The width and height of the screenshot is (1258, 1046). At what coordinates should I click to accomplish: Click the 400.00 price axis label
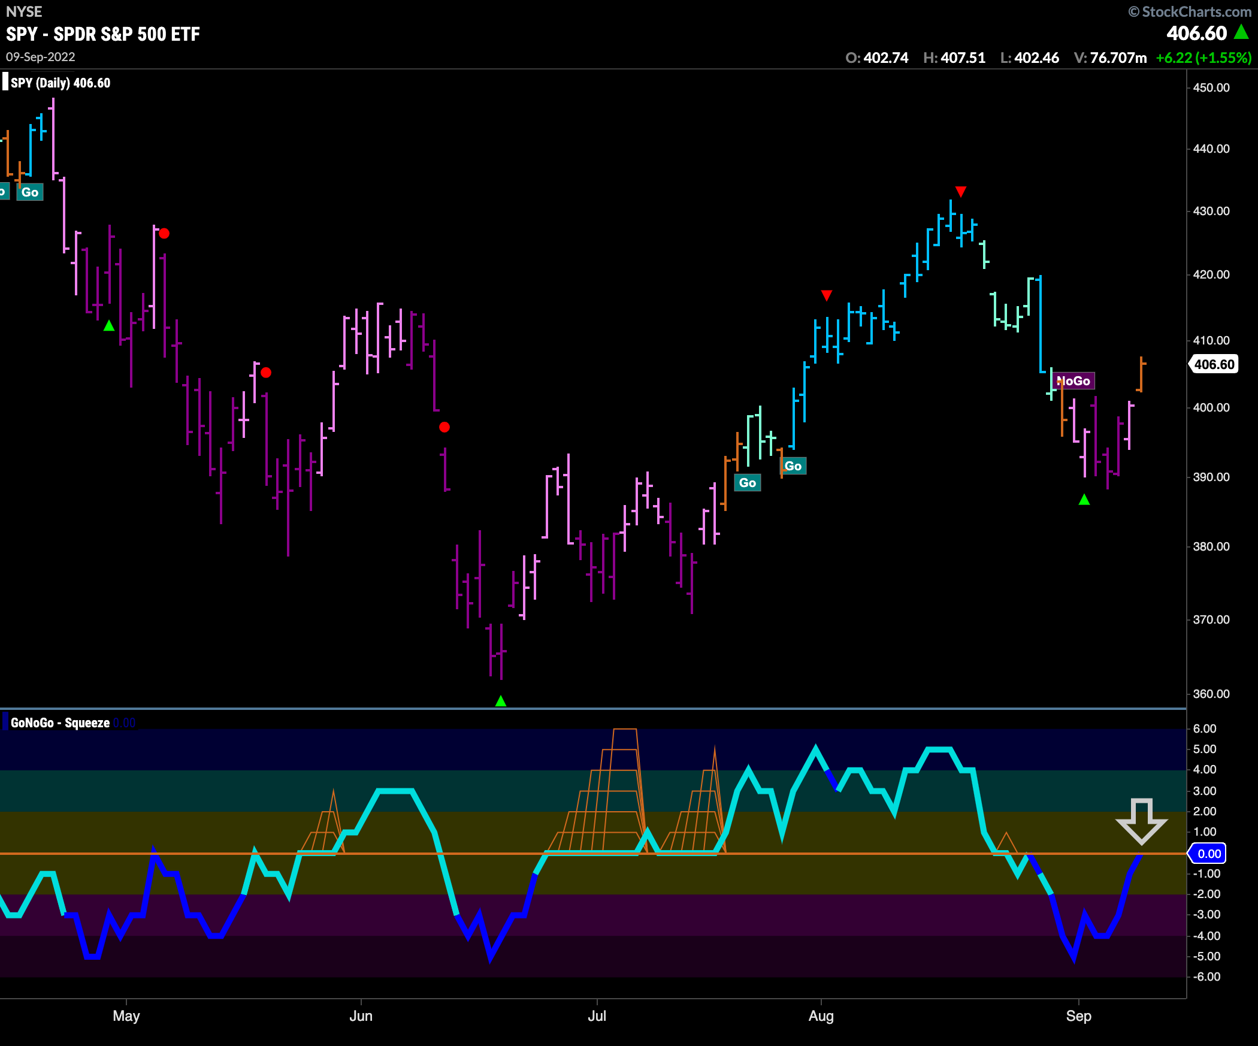[1211, 407]
